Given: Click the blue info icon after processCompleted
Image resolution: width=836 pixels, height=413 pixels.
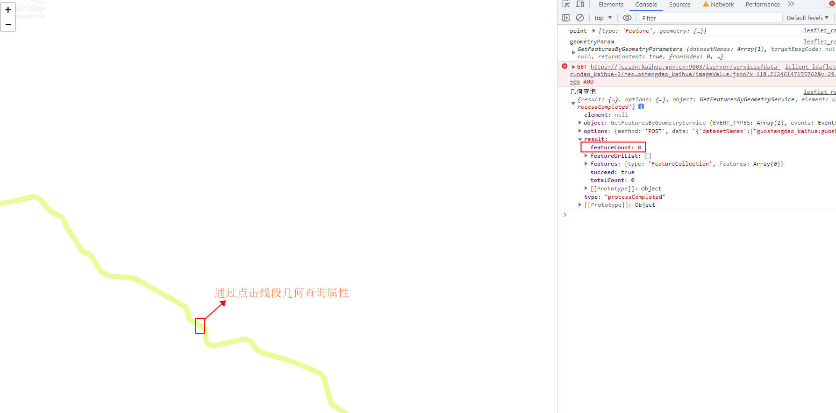Looking at the screenshot, I should 641,107.
